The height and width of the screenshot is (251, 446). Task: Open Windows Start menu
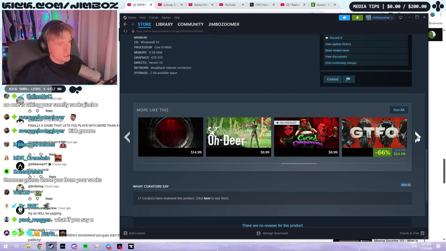tap(5, 246)
